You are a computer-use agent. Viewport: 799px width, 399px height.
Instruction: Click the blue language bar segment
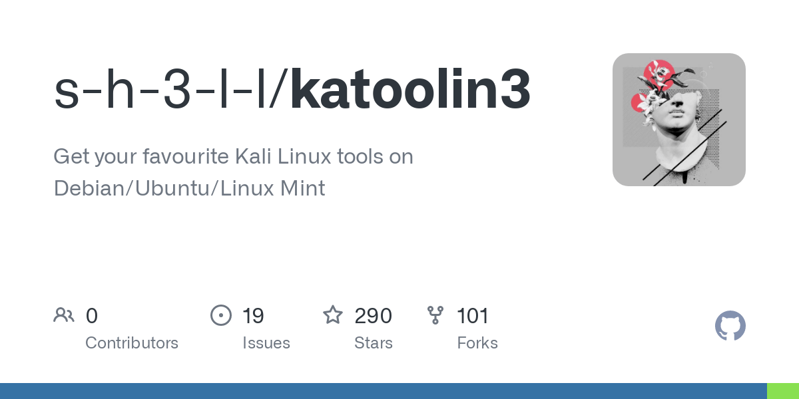point(384,391)
